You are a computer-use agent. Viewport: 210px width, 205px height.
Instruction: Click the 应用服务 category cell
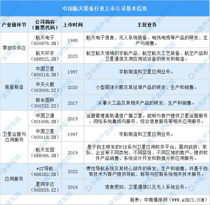(x=14, y=179)
